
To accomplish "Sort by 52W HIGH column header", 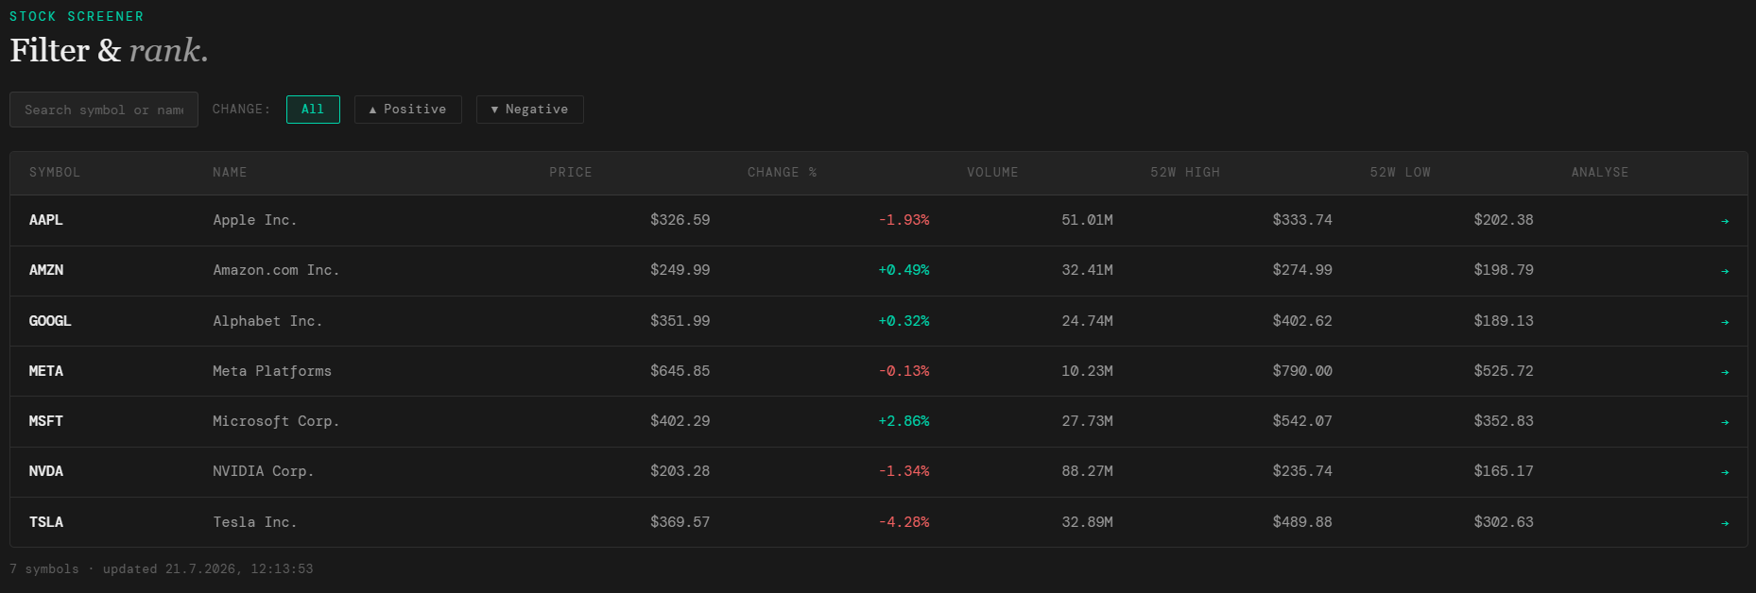I will tap(1185, 173).
